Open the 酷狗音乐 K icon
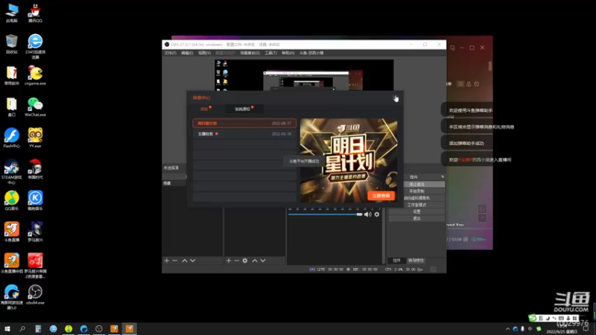The height and width of the screenshot is (335, 596). click(x=35, y=200)
